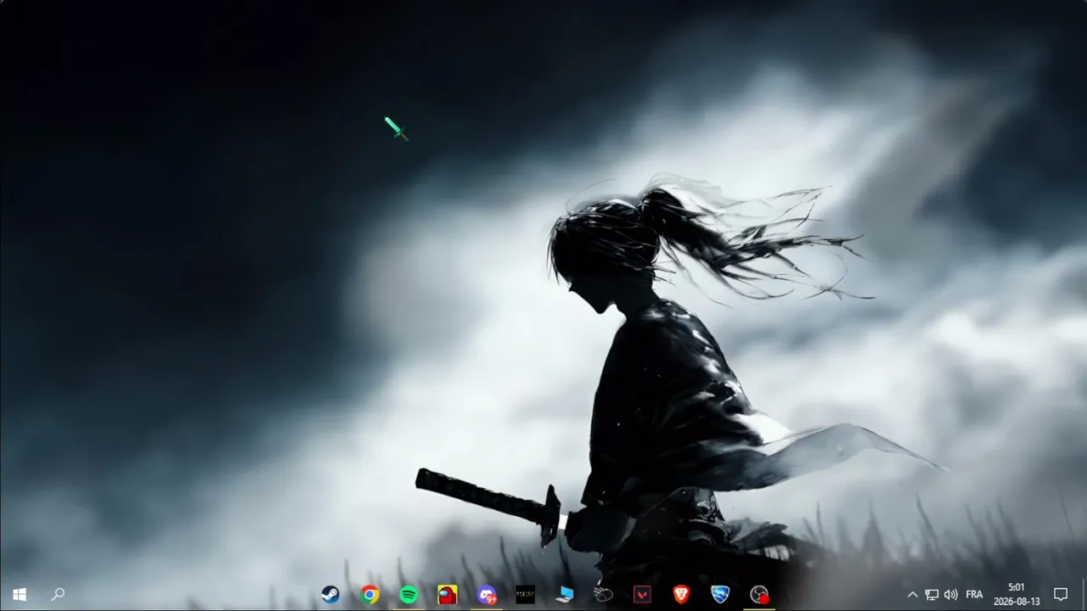The height and width of the screenshot is (611, 1087).
Task: Open the notification action center
Action: point(1061,594)
